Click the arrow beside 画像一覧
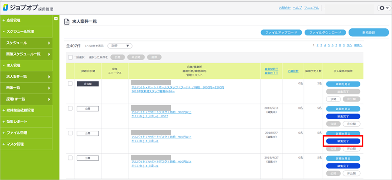This screenshot has width=392, height=180. 49,88
